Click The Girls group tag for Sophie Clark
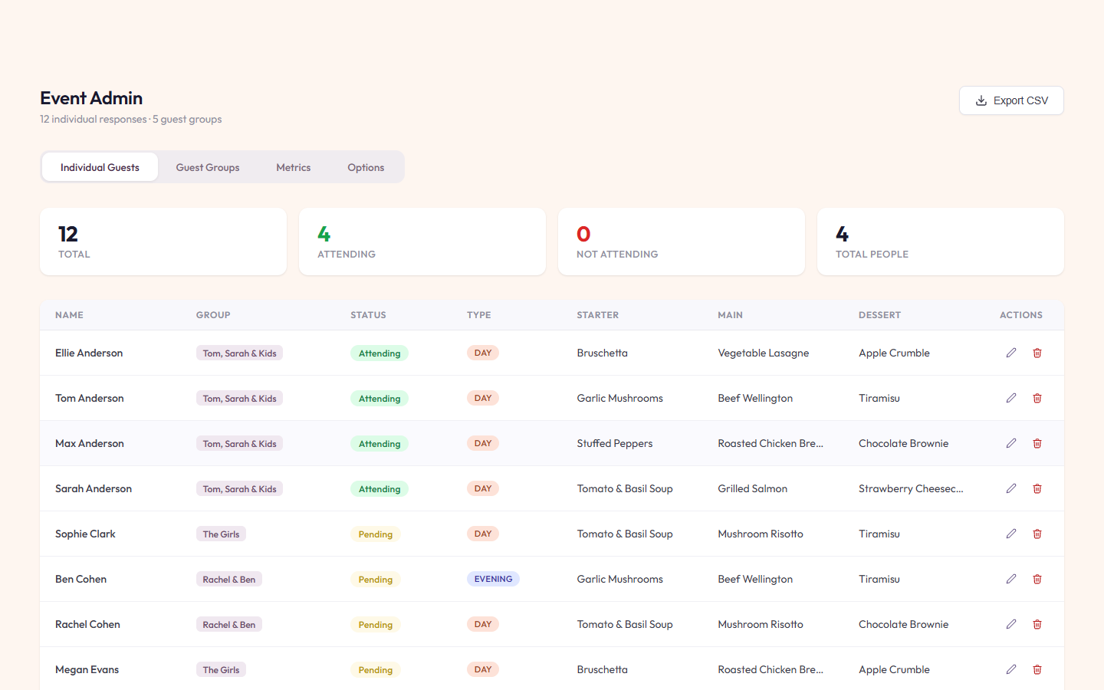 tap(221, 534)
